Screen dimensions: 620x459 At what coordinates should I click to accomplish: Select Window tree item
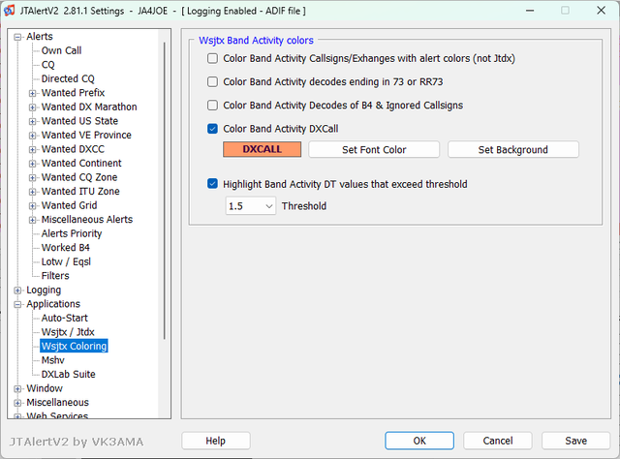[x=45, y=388]
